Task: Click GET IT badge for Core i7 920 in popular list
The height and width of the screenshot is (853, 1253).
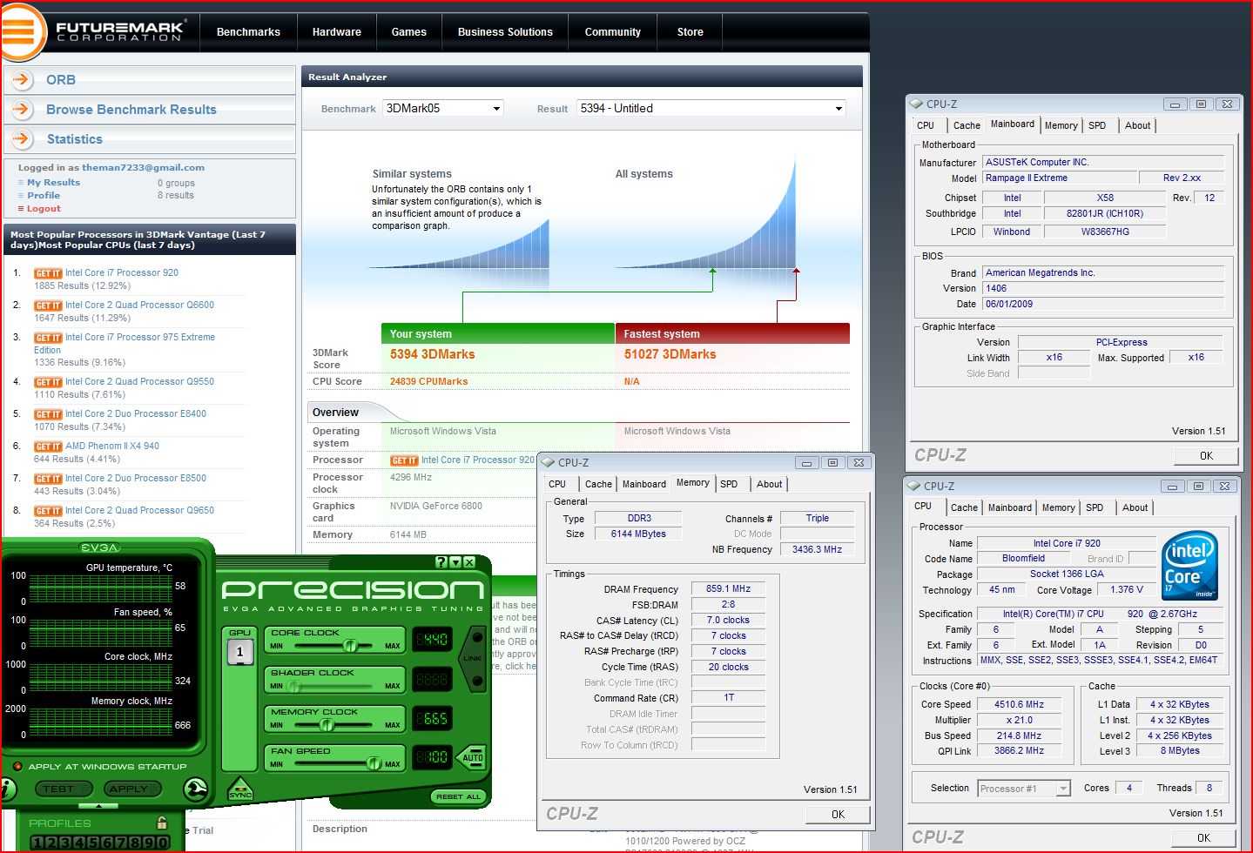Action: [x=48, y=273]
